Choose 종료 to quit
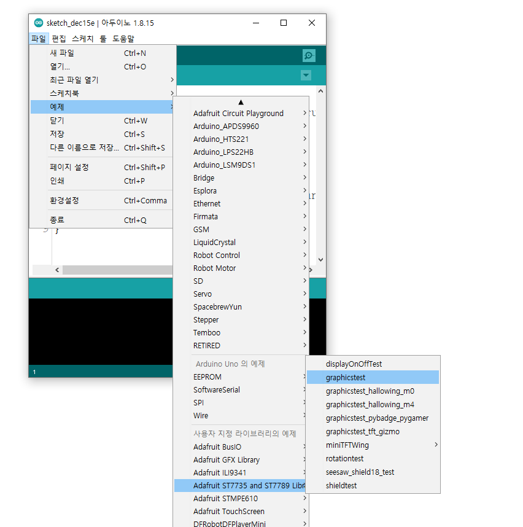The width and height of the screenshot is (523, 527). click(103, 220)
